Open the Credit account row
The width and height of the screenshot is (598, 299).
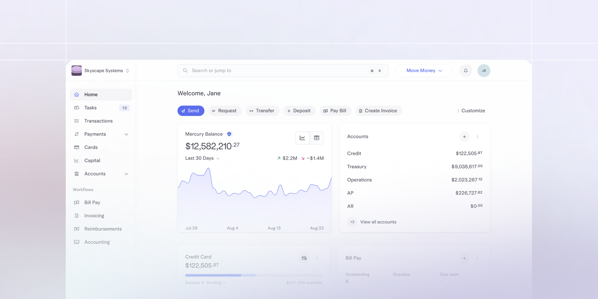pos(415,154)
